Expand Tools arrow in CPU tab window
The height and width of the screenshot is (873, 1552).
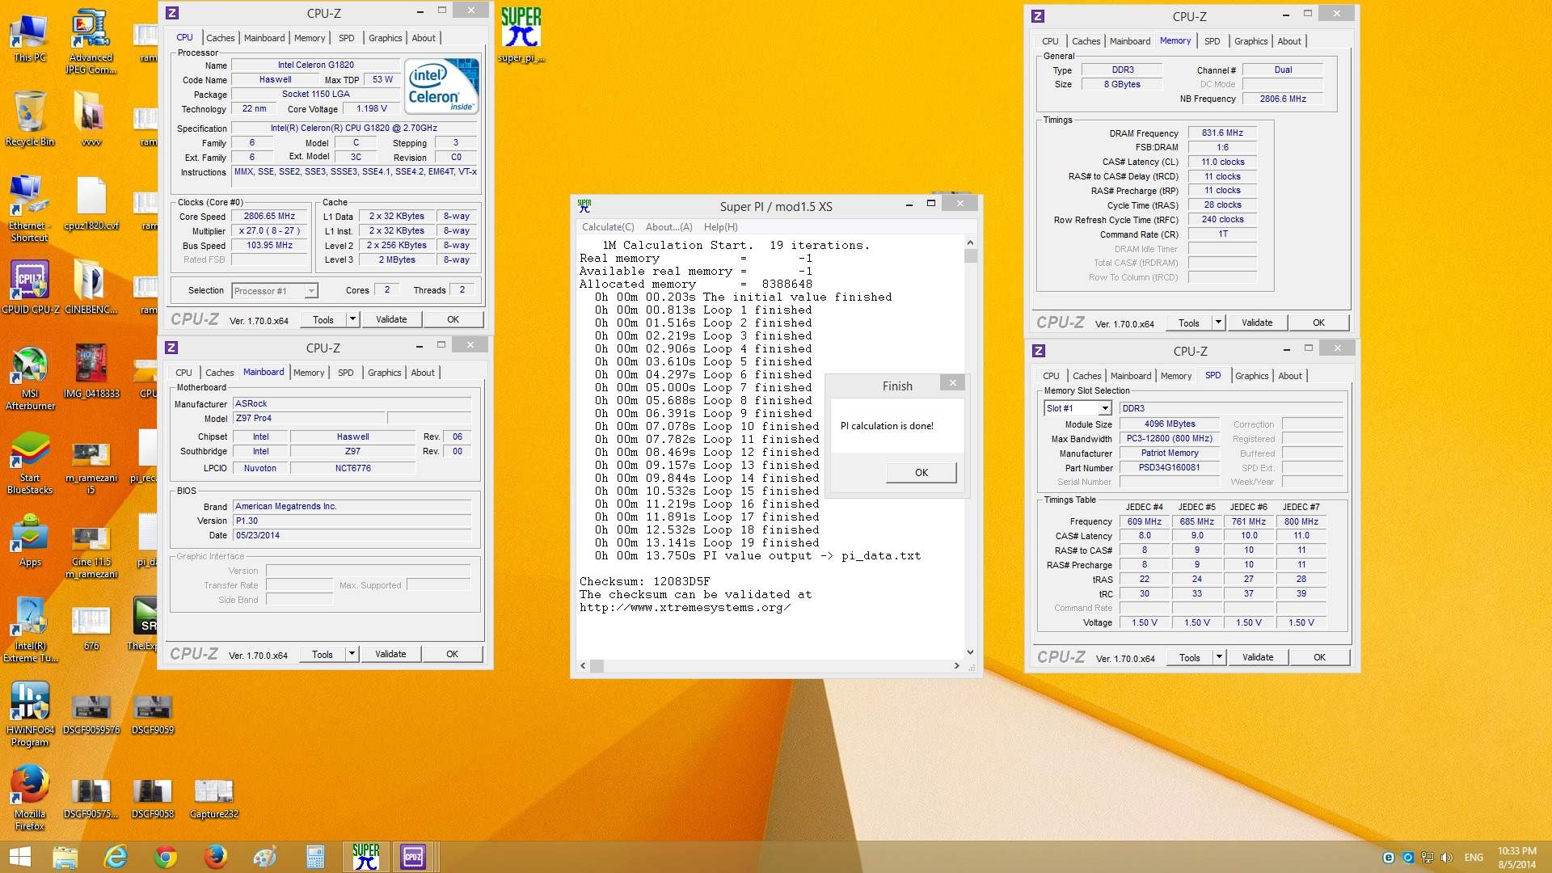352,319
